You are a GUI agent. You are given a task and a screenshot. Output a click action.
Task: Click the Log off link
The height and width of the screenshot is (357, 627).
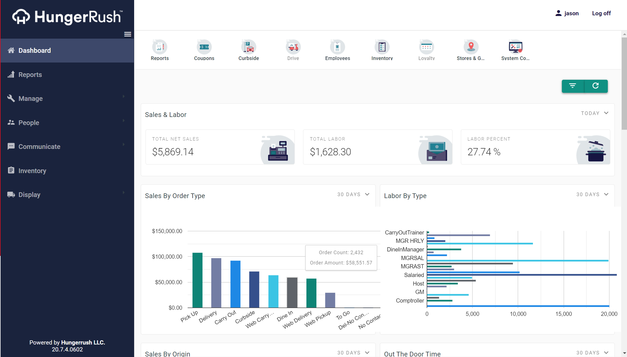[x=601, y=13]
